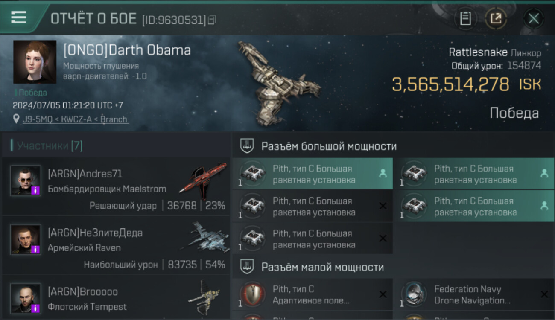View Darth Obama's pilot portrait
The height and width of the screenshot is (320, 555).
coord(35,62)
